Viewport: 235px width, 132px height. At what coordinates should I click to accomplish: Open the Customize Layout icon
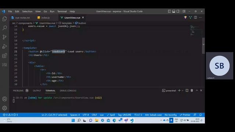point(184,11)
